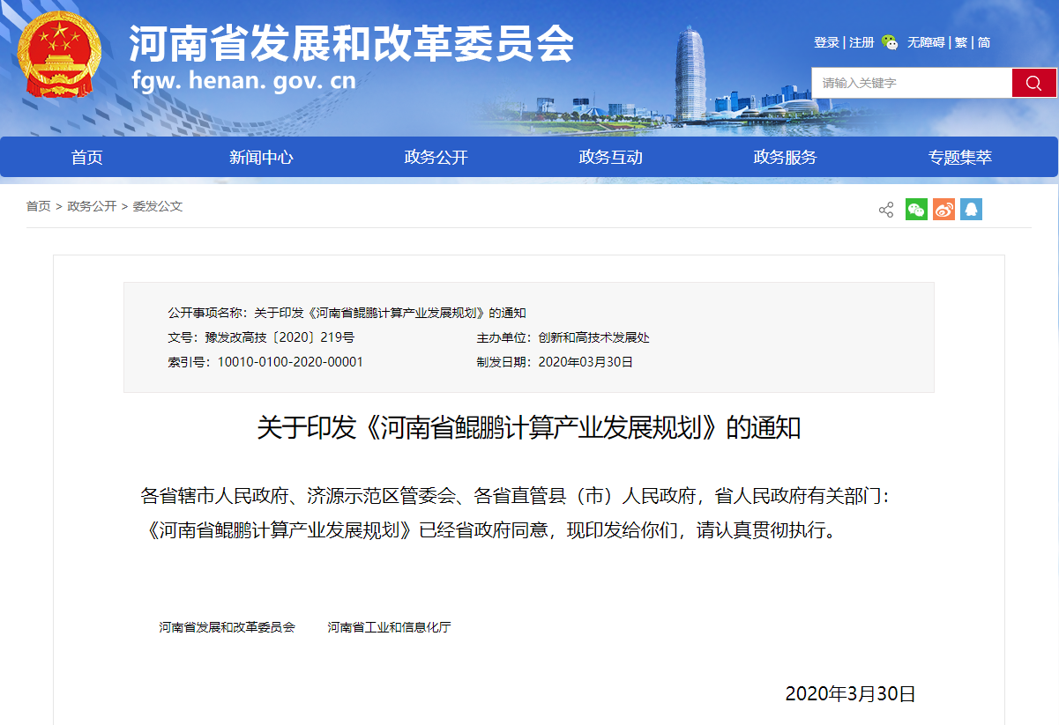The width and height of the screenshot is (1059, 725).
Task: Switch to simplified Chinese via 简
Action: point(984,42)
